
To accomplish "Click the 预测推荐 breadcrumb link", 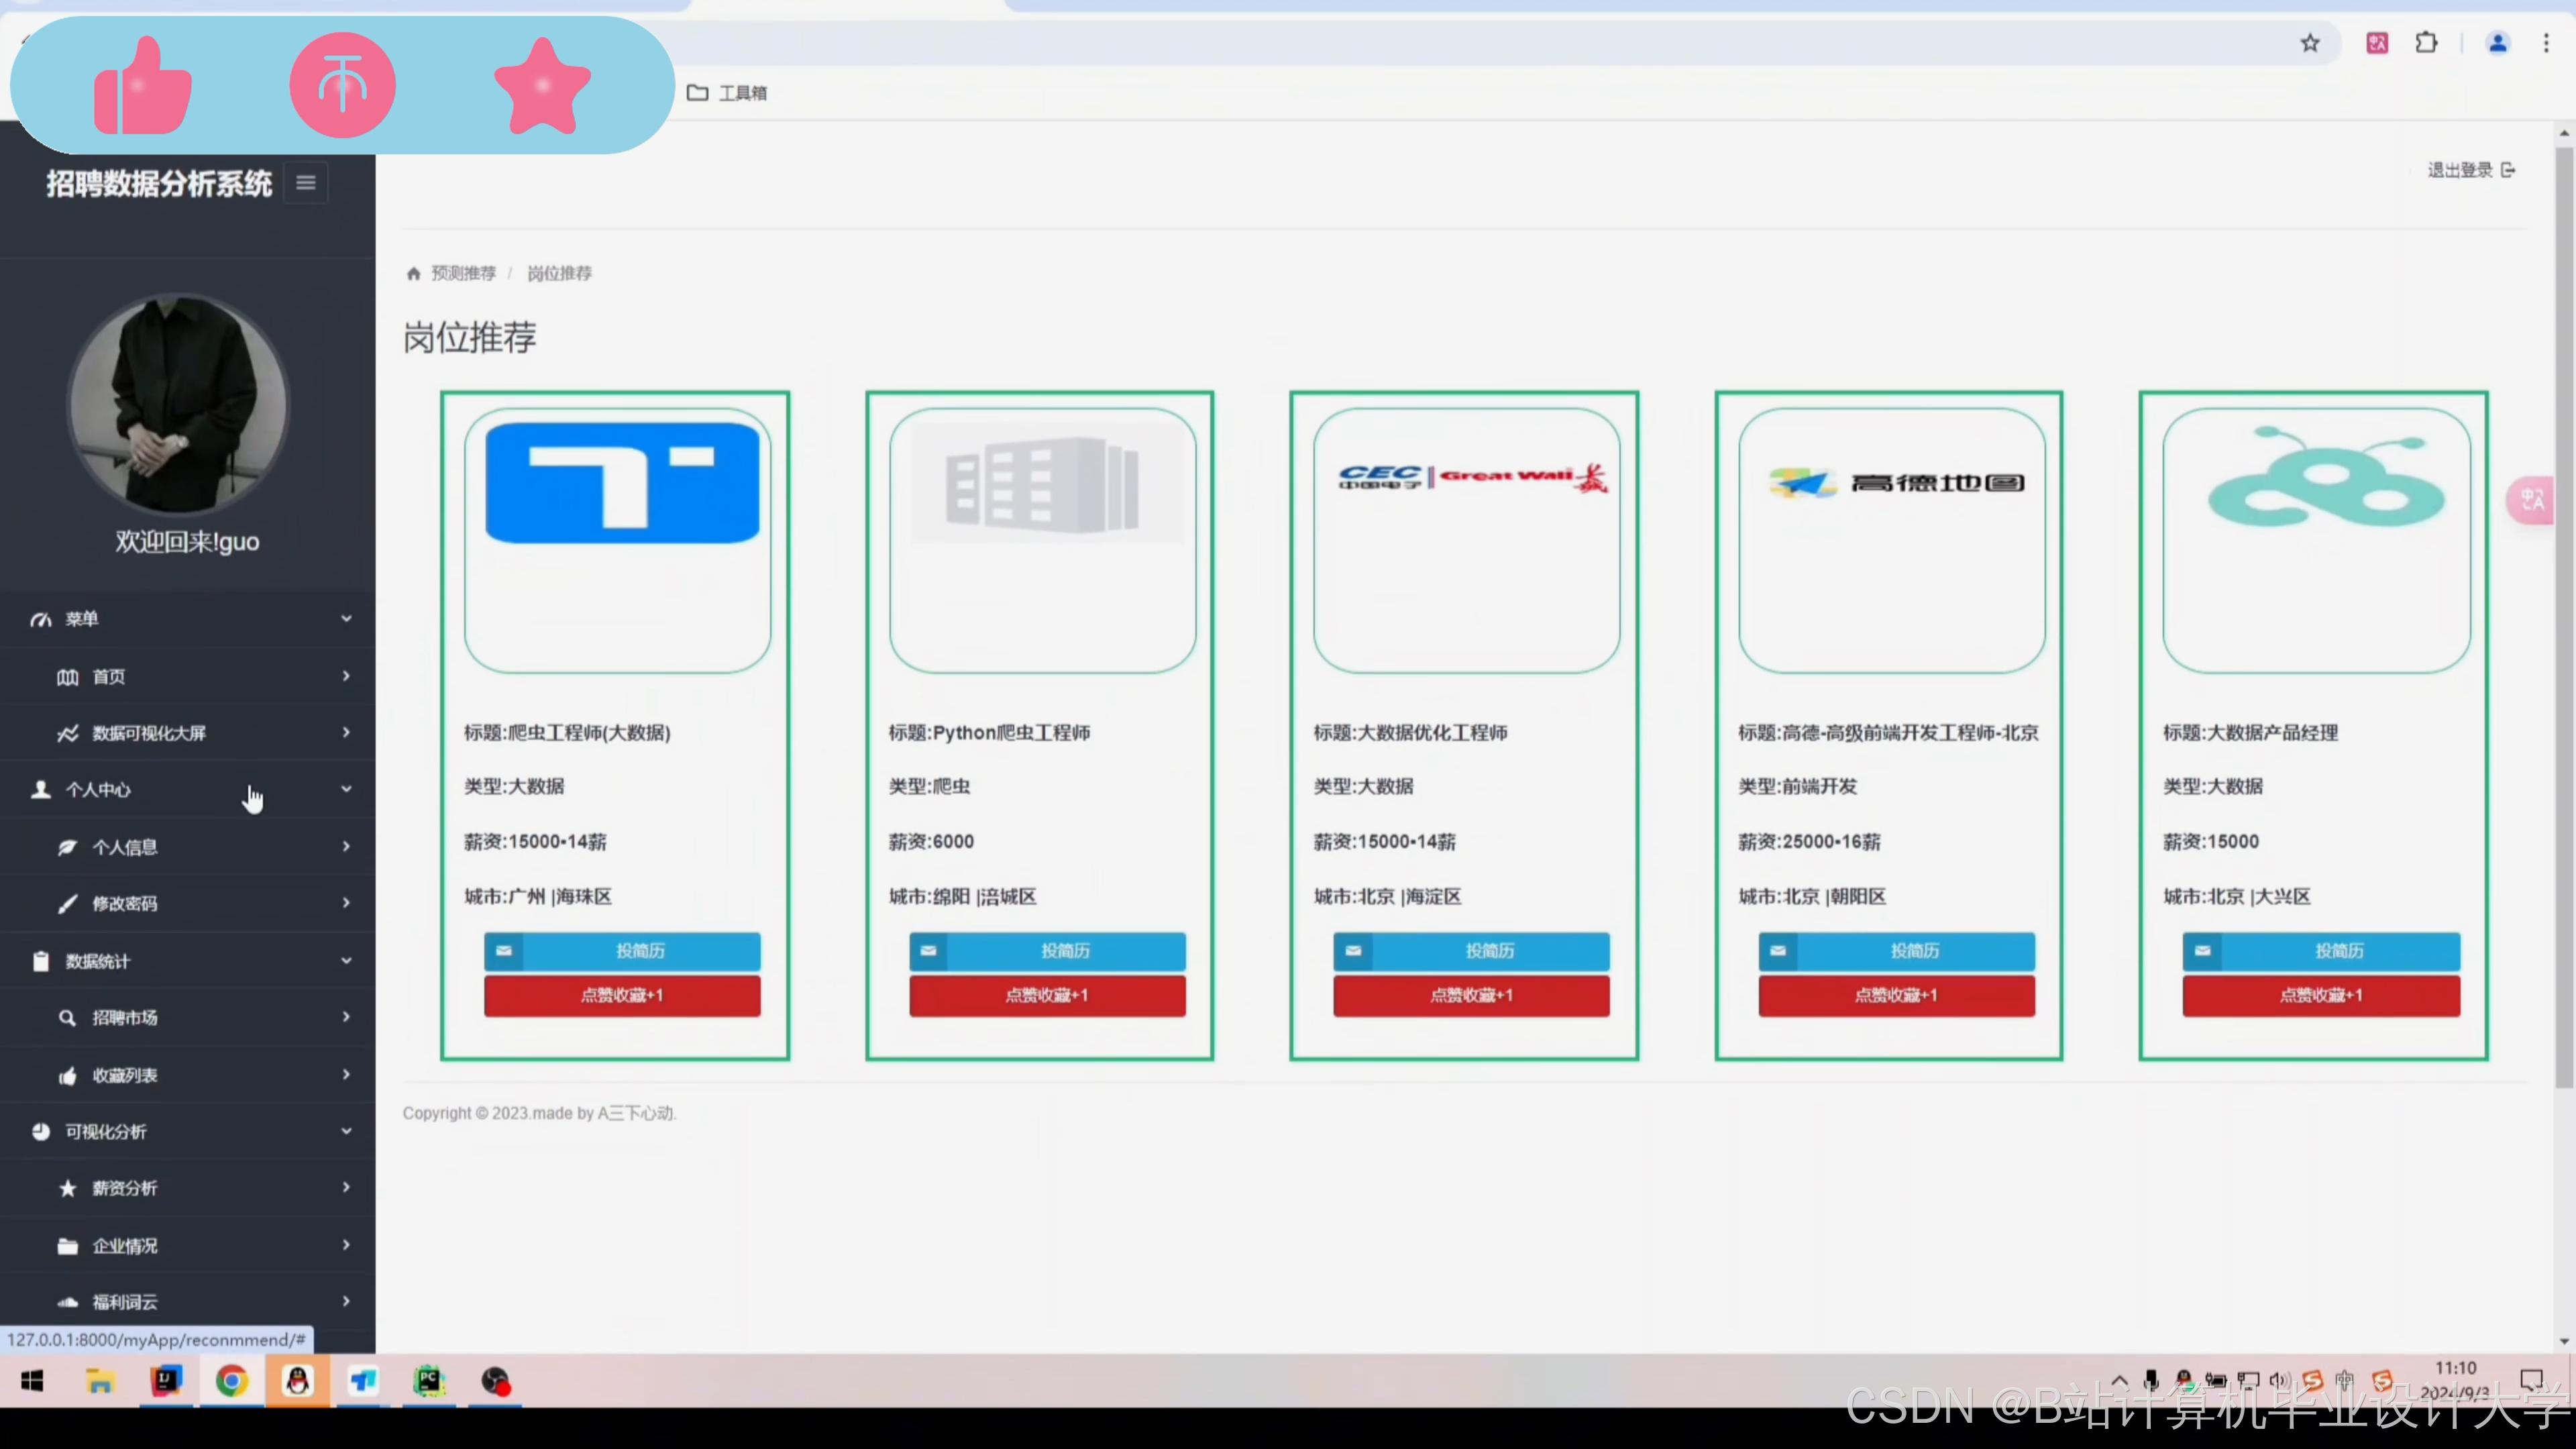I will point(463,273).
